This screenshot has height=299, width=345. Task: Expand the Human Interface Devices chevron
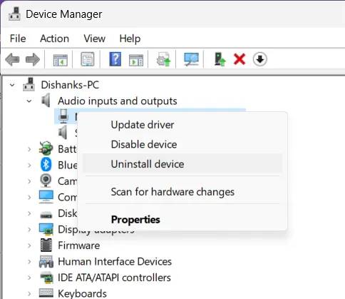tap(29, 262)
